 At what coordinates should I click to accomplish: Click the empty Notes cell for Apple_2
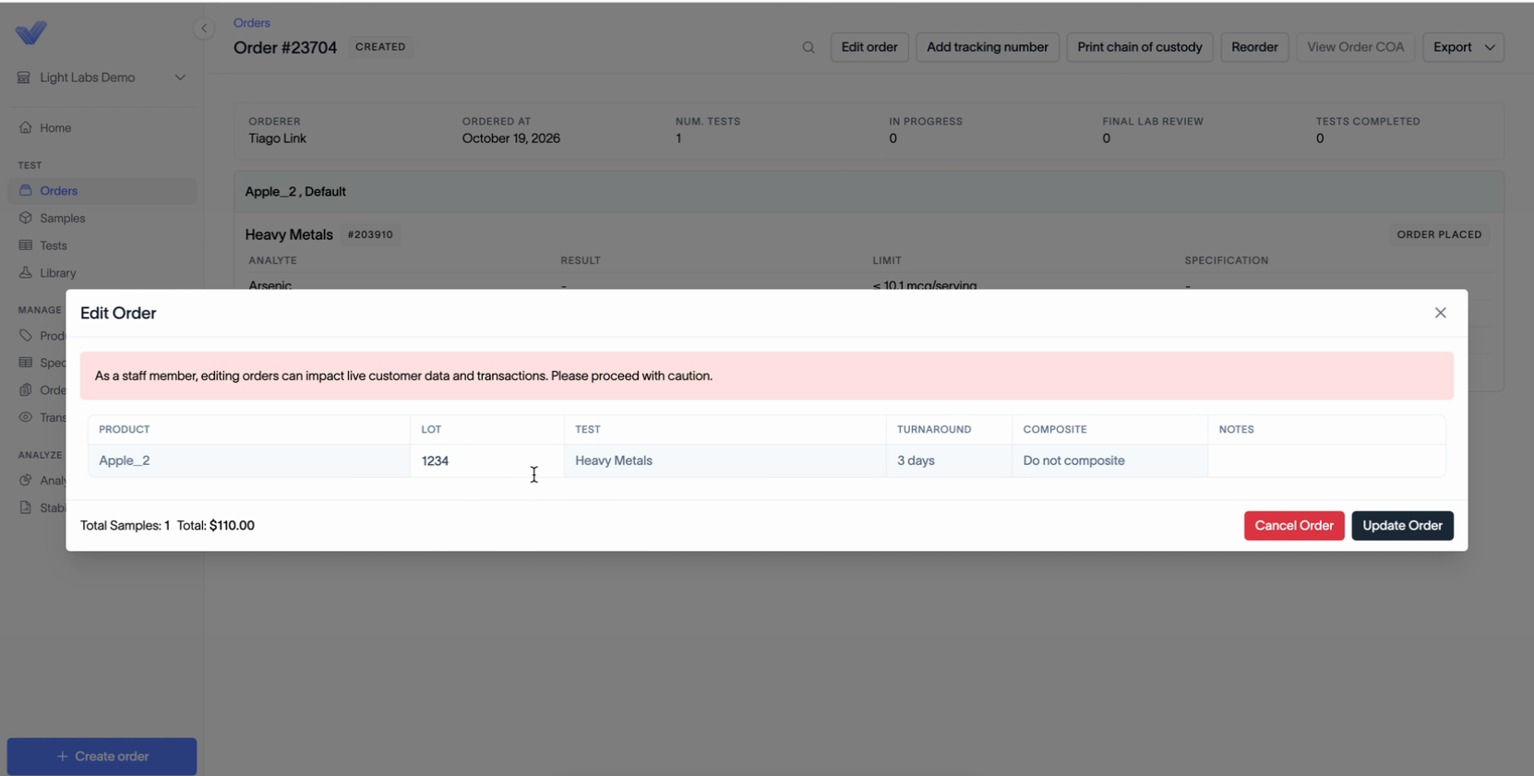tap(1326, 460)
